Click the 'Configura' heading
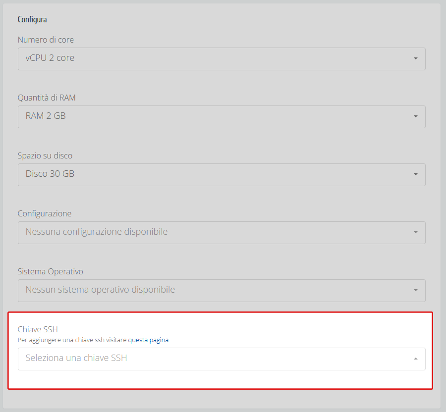 32,19
